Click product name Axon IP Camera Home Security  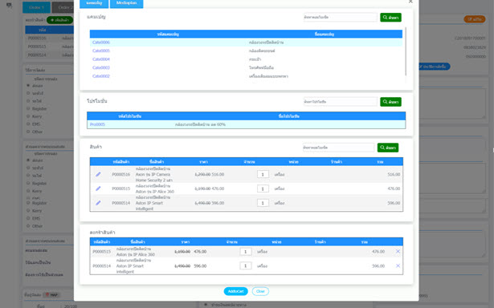coord(154,174)
